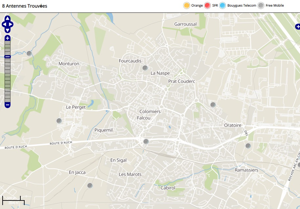
Task: Select the SFR red circle
Action: 207,6
